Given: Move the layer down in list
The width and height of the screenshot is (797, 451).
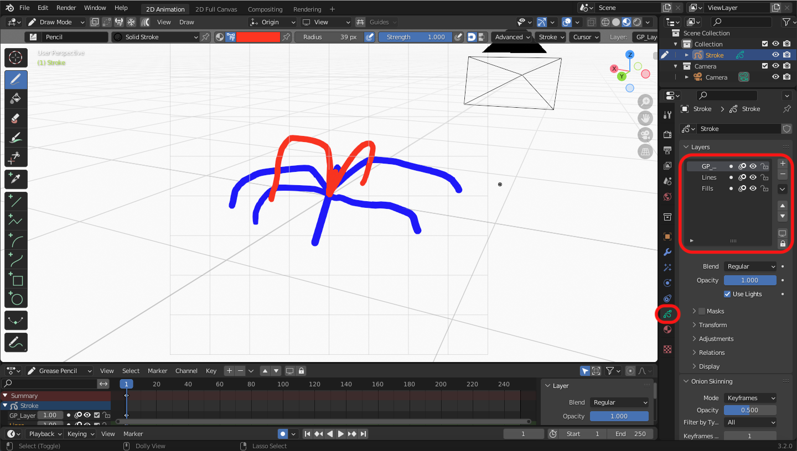Looking at the screenshot, I should [x=783, y=217].
